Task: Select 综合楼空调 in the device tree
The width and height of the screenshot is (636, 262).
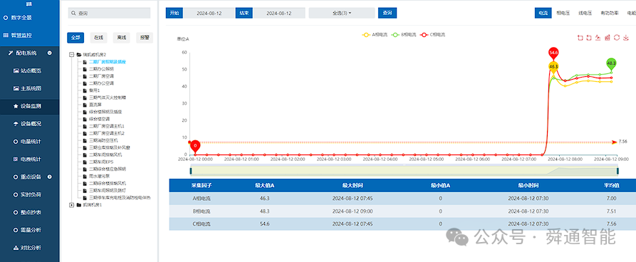Action: point(100,119)
